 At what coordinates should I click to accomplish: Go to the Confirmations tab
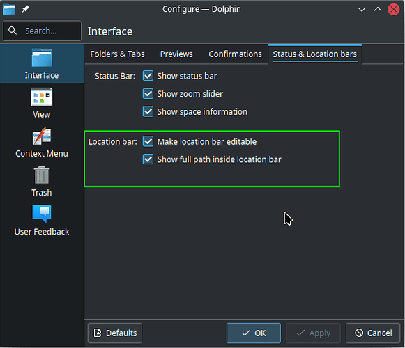(235, 54)
